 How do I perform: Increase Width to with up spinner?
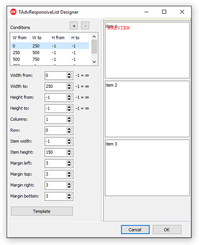(x=69, y=85)
